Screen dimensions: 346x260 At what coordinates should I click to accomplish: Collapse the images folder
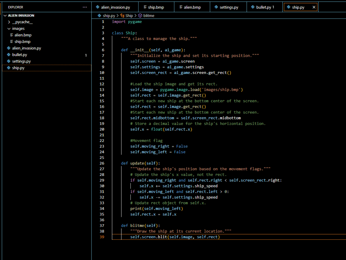[x=9, y=29]
